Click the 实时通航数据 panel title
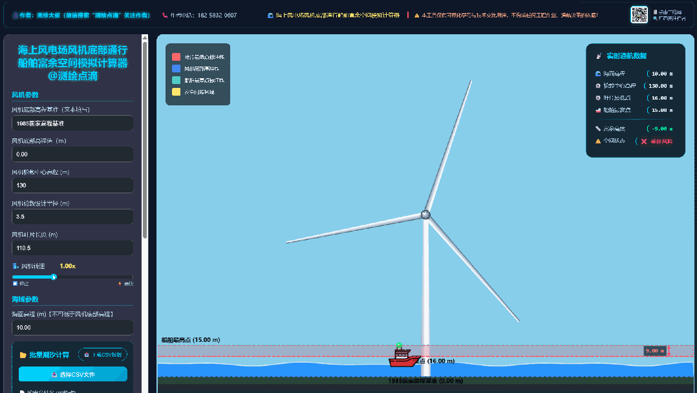This screenshot has height=393, width=697. pyautogui.click(x=627, y=56)
